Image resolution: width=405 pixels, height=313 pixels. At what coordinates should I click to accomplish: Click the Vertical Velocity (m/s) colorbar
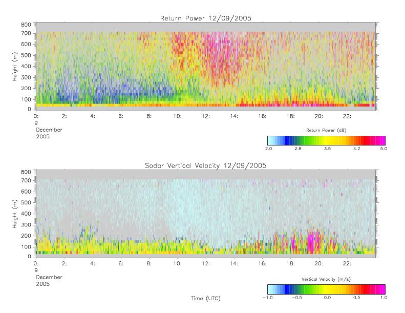[326, 289]
